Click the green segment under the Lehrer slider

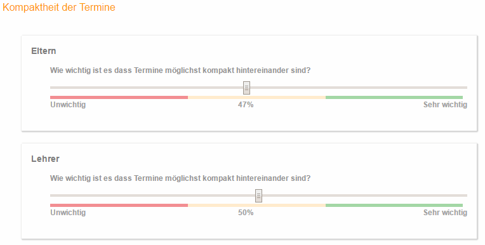pyautogui.click(x=394, y=206)
